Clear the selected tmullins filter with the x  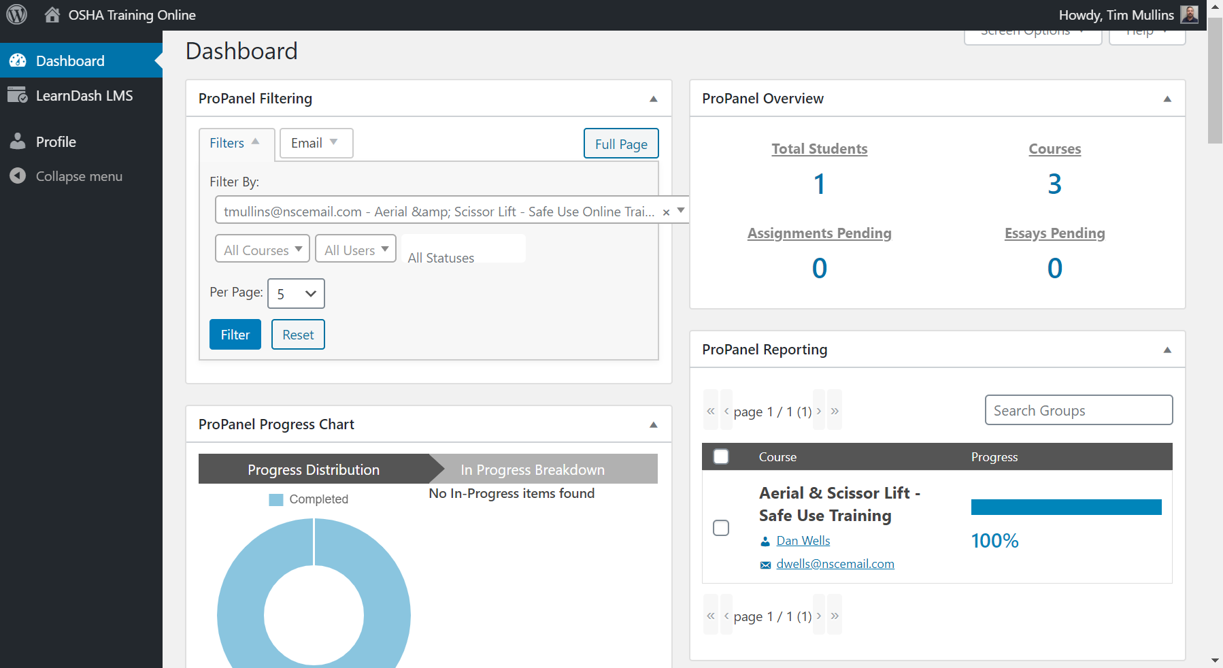coord(667,212)
